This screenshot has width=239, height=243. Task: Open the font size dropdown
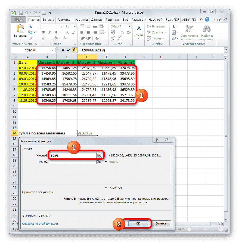75,26
